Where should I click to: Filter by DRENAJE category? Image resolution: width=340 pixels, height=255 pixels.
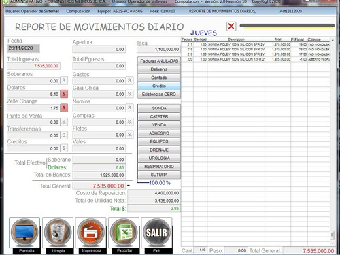tap(159, 150)
